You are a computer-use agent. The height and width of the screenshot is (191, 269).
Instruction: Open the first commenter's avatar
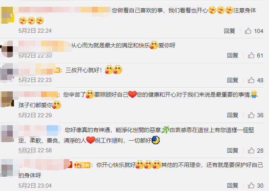click(7, 15)
